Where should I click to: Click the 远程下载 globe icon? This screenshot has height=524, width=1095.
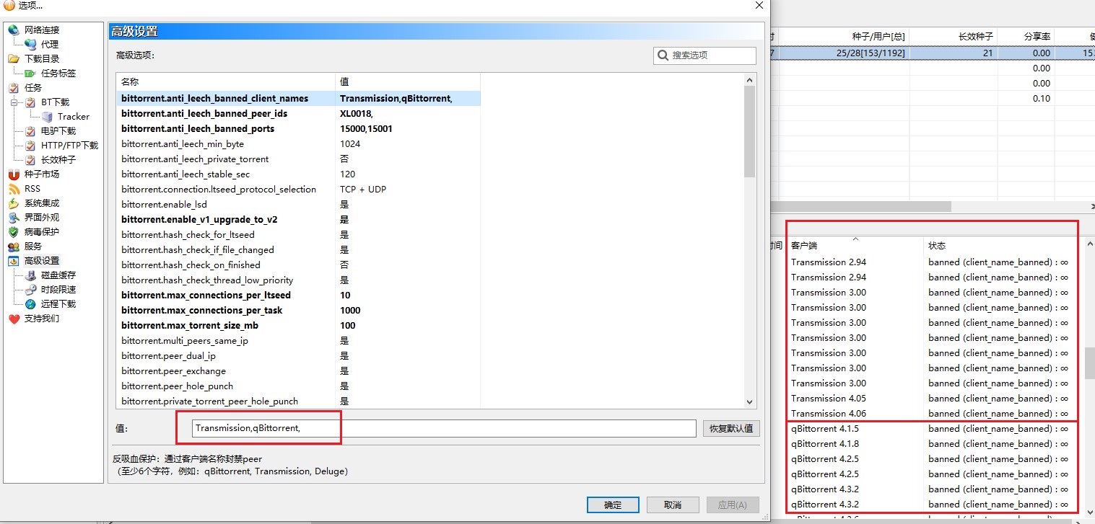[x=30, y=303]
